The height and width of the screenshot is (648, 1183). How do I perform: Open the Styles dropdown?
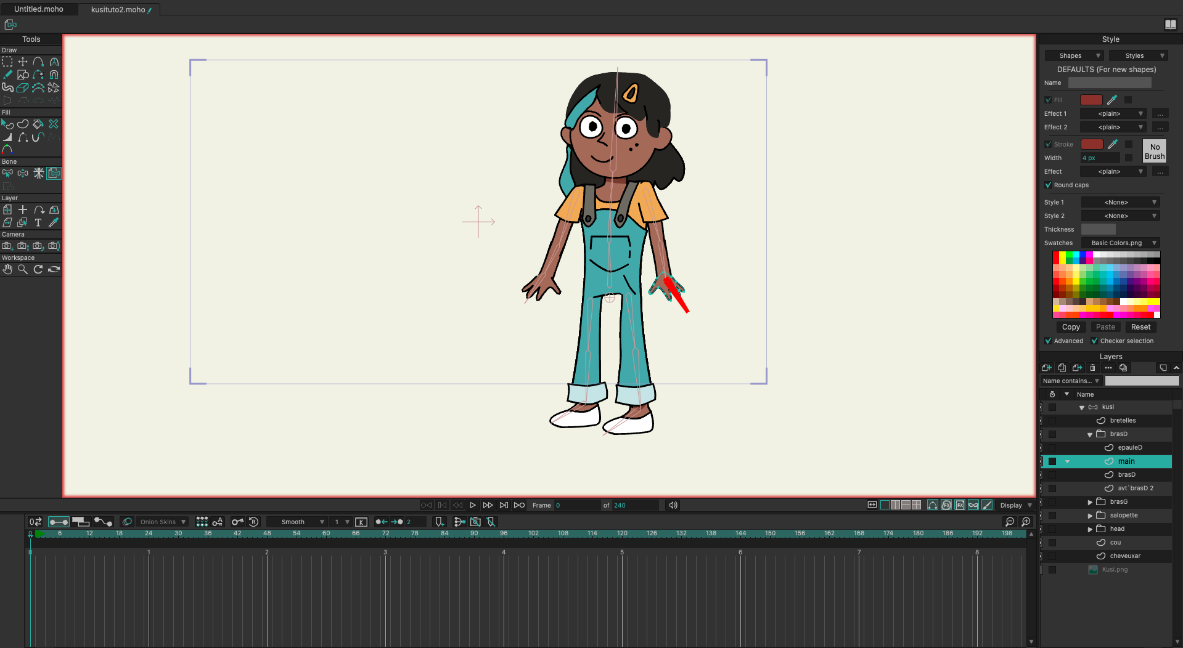point(1138,55)
